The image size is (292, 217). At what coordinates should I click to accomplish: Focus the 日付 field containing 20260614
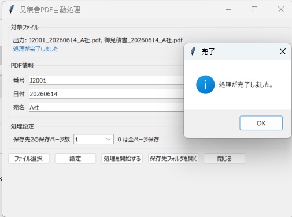[x=106, y=94]
